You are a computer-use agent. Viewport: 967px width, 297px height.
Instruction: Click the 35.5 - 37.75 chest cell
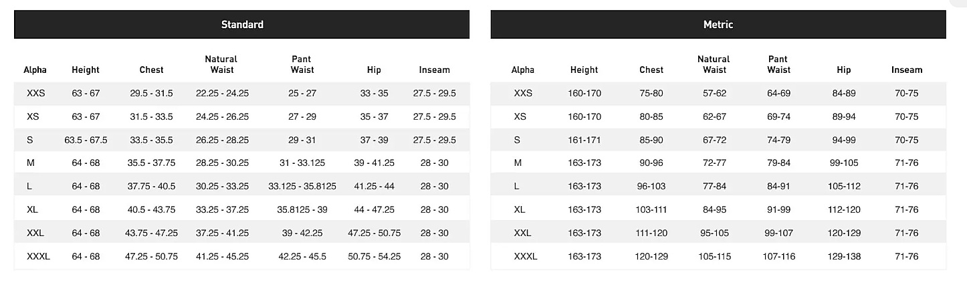tap(151, 163)
